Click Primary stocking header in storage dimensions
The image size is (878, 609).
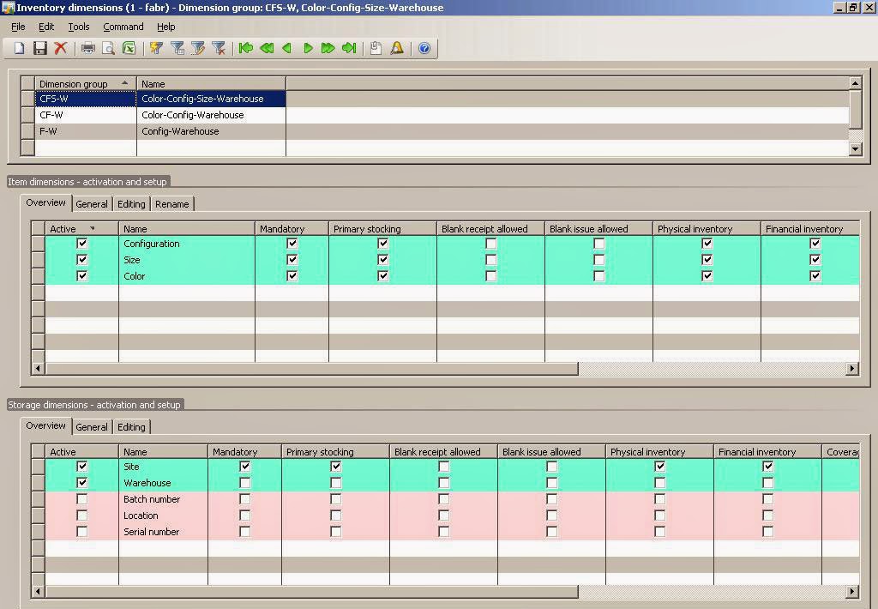pyautogui.click(x=335, y=451)
